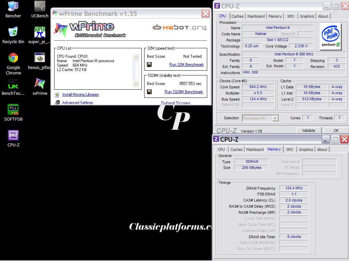Click the memory Size value 256 MBytes

click(x=252, y=168)
